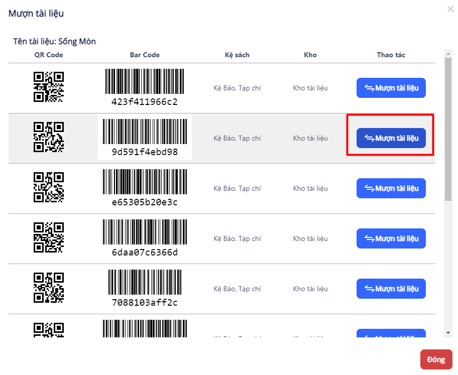Click QR code for barcode e65305b20e3c

48,188
